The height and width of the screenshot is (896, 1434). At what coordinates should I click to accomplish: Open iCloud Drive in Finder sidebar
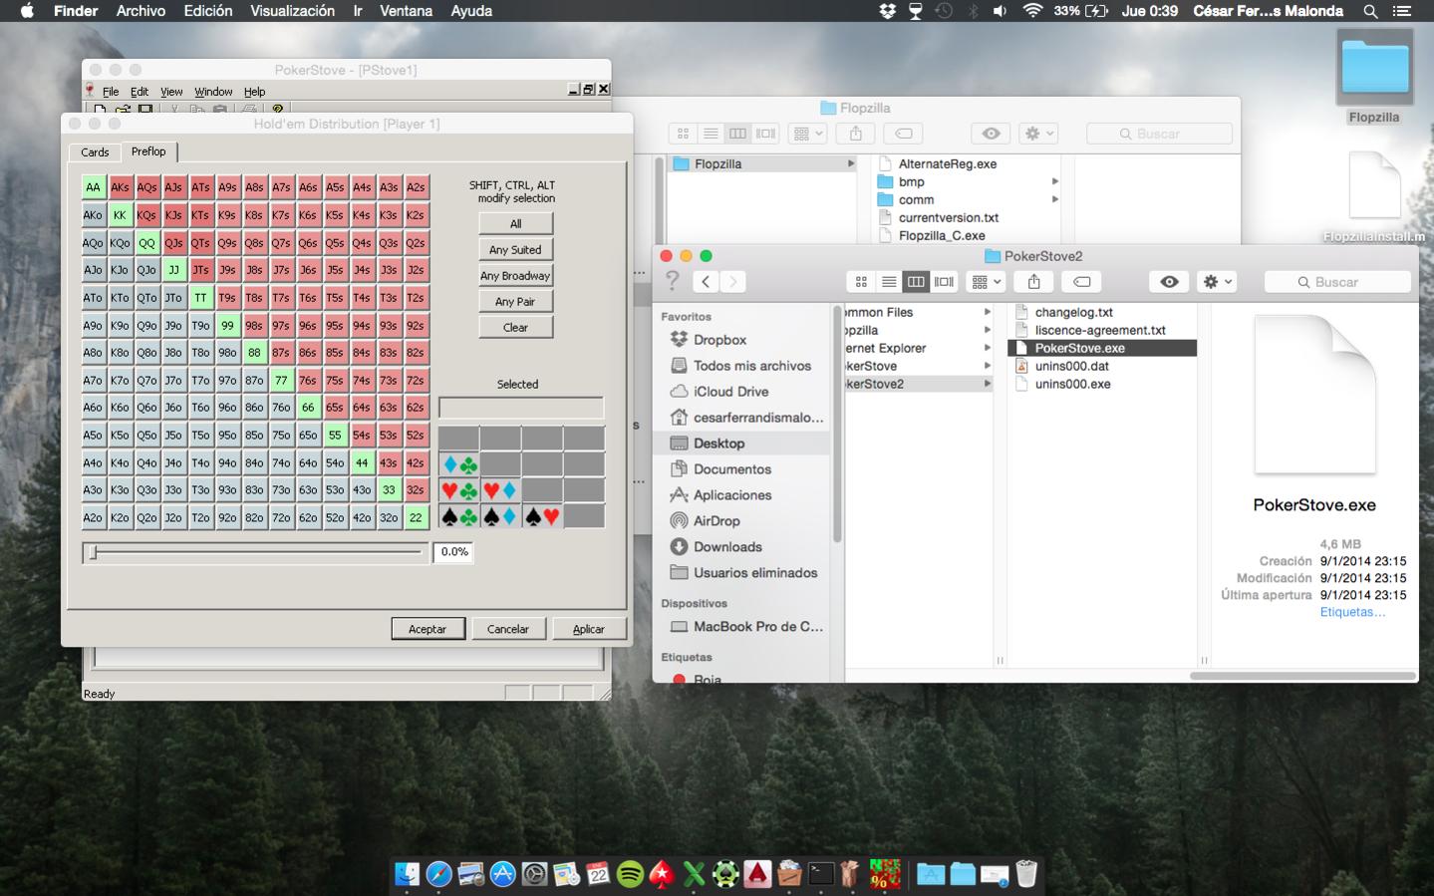click(730, 392)
